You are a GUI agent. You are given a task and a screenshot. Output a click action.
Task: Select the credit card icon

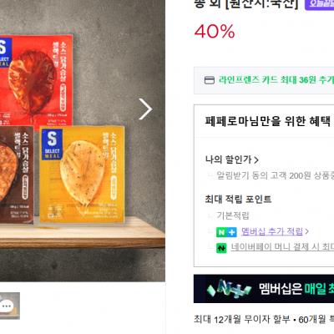pyautogui.click(x=210, y=80)
